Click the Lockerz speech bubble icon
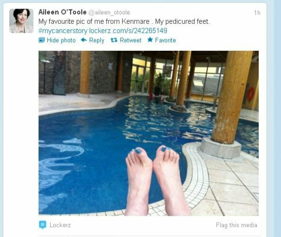 pyautogui.click(x=43, y=225)
